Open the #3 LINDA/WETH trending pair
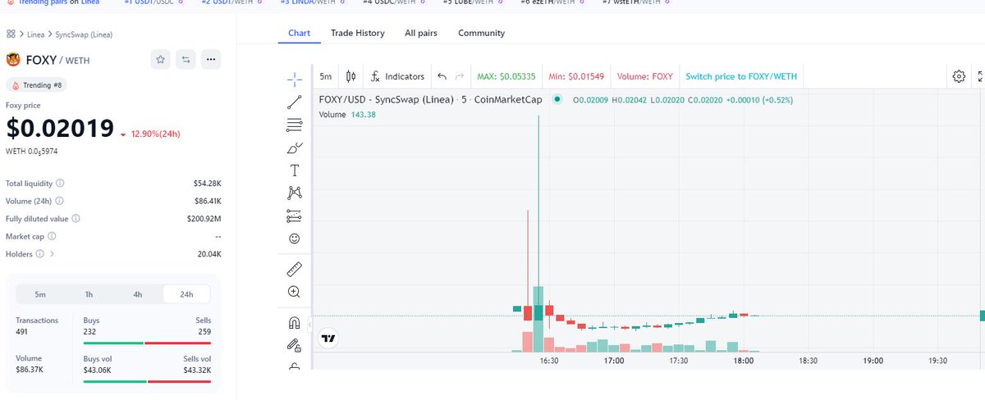 point(315,2)
